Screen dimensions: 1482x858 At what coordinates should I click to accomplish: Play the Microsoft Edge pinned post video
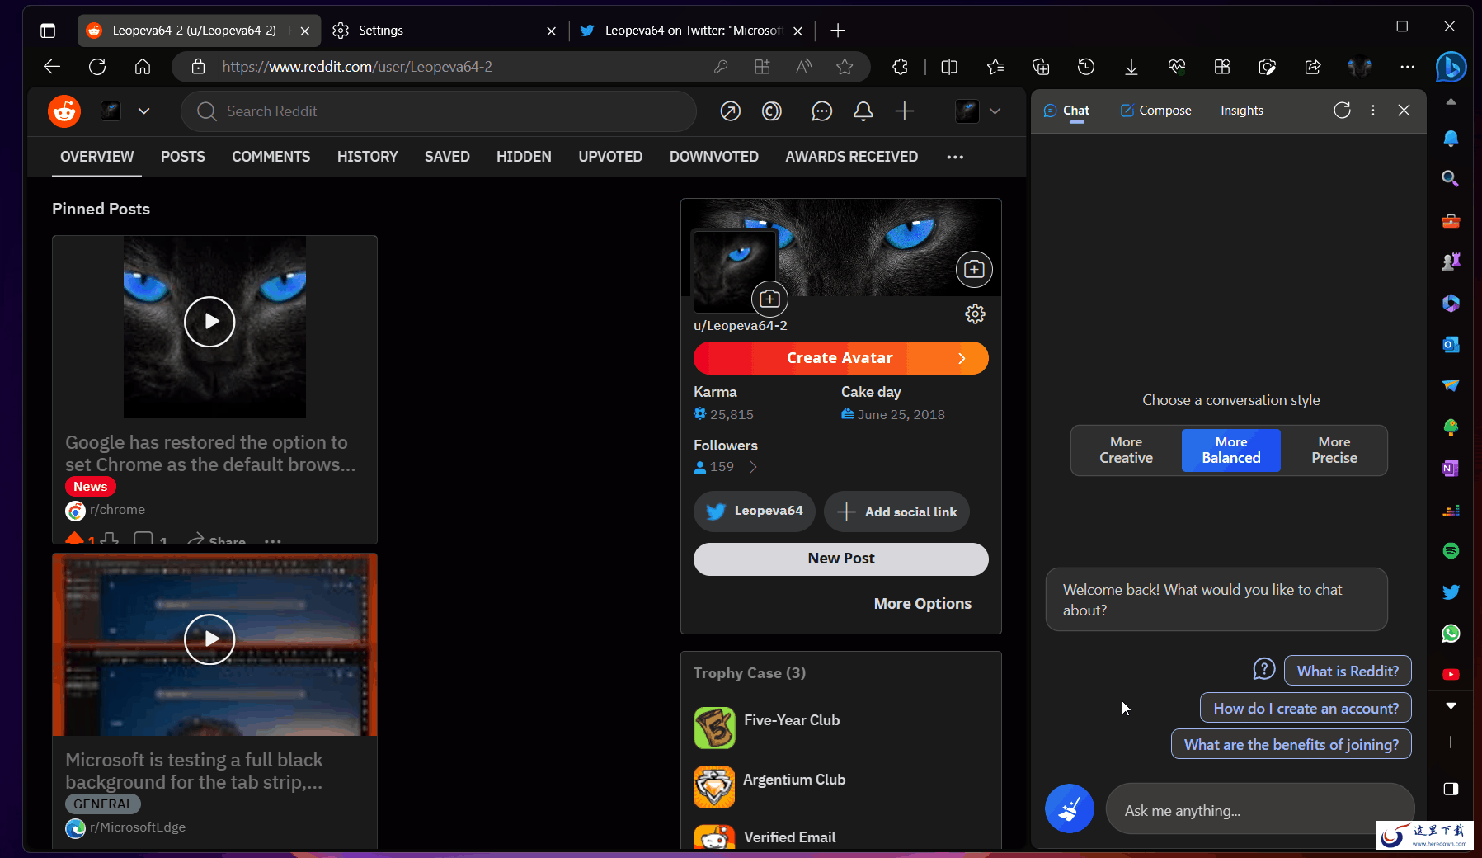pyautogui.click(x=209, y=639)
